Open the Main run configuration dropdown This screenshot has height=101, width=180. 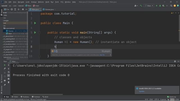(x=149, y=6)
